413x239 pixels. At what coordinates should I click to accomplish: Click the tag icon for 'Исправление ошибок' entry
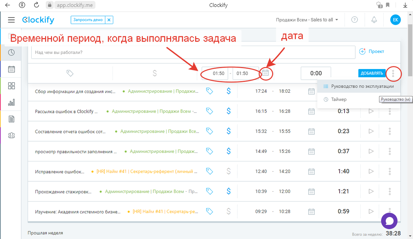[x=209, y=171]
